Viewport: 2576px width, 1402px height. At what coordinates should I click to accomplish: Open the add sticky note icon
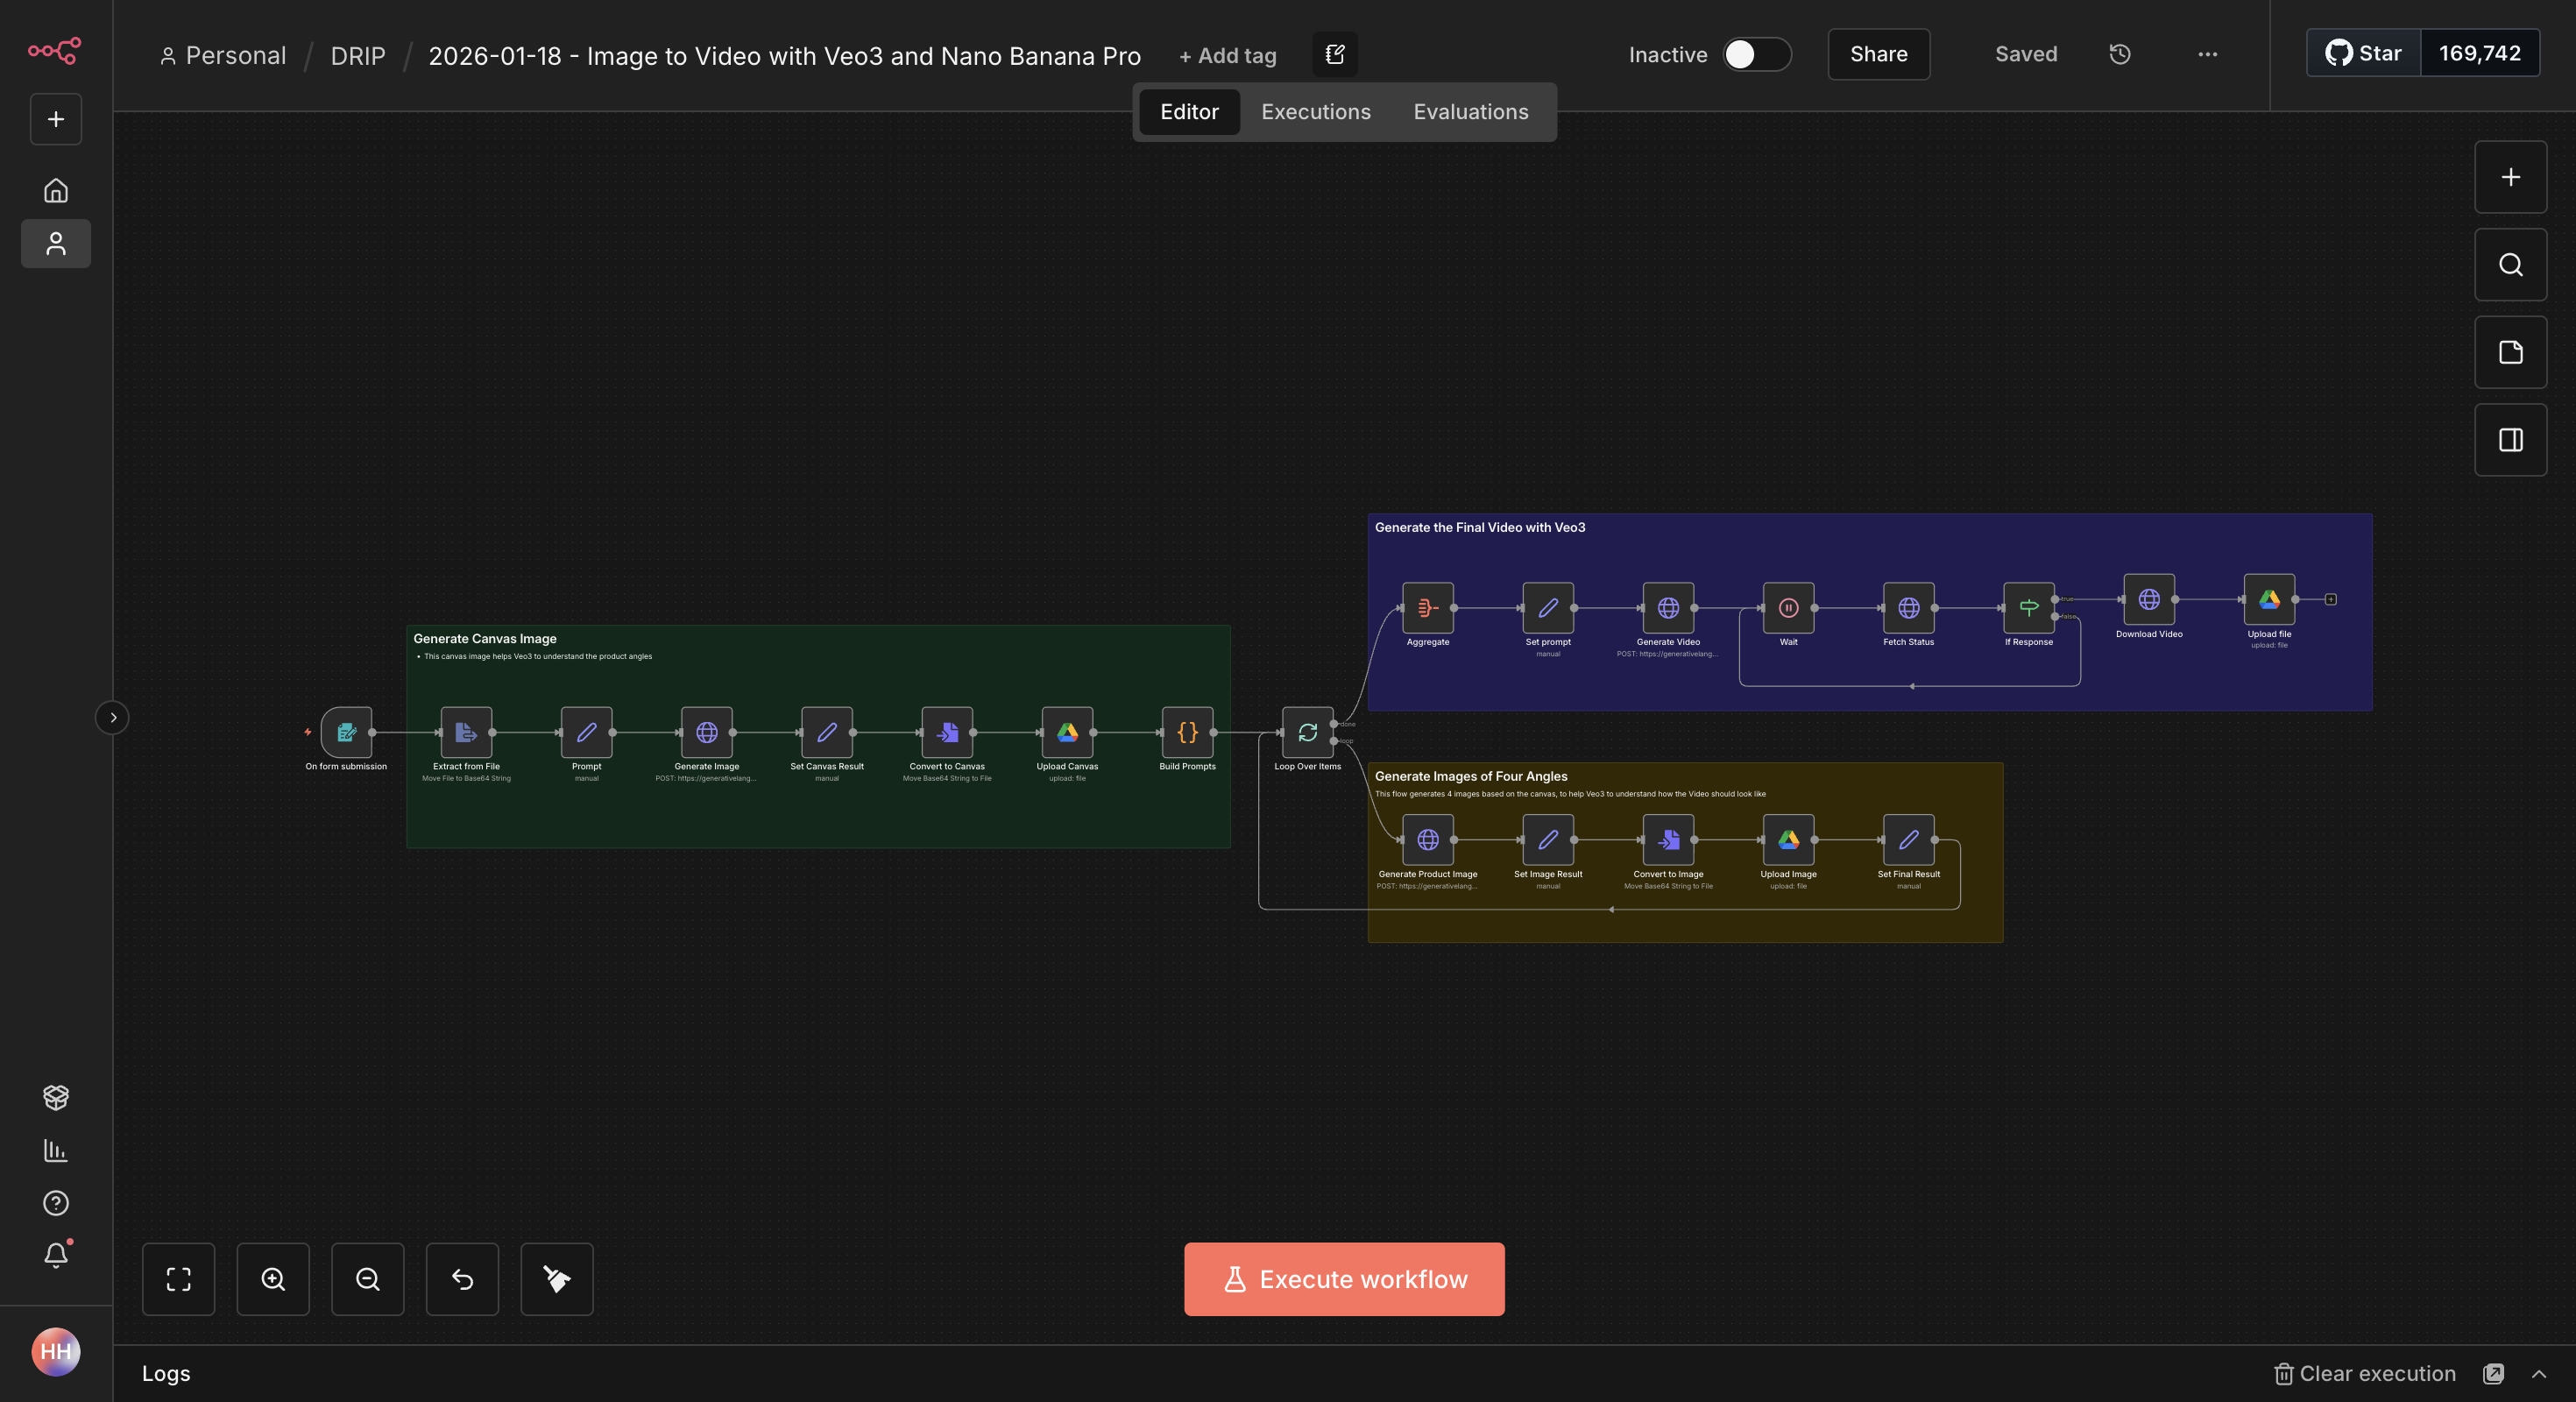(2510, 352)
